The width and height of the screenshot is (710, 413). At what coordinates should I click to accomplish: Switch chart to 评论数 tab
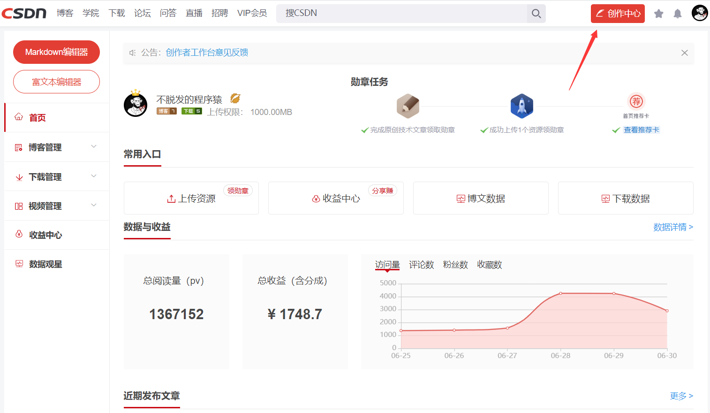(422, 265)
